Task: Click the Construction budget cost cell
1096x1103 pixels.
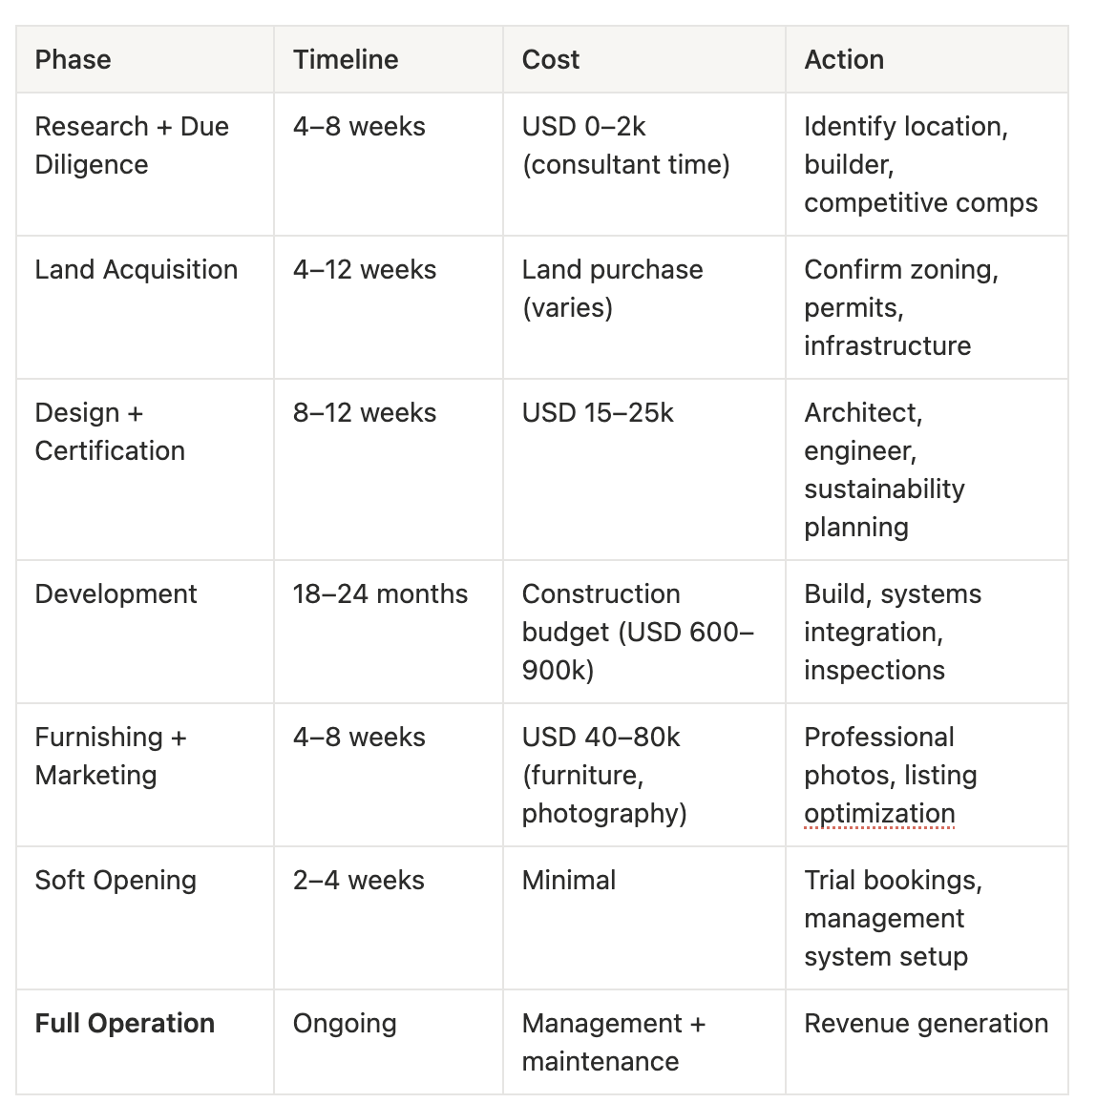Action: (x=644, y=632)
